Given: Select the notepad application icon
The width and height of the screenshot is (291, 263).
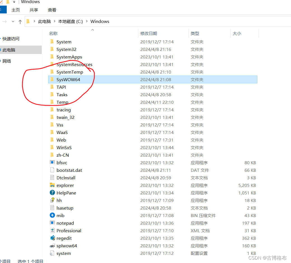Looking at the screenshot, I should [x=52, y=223].
